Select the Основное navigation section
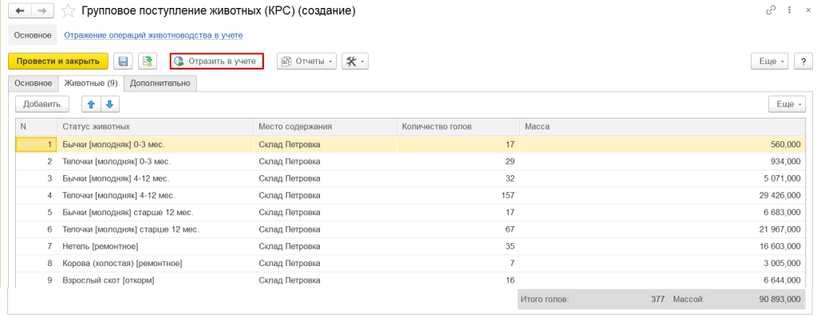Screen dimensions: 817x317 (x=33, y=35)
